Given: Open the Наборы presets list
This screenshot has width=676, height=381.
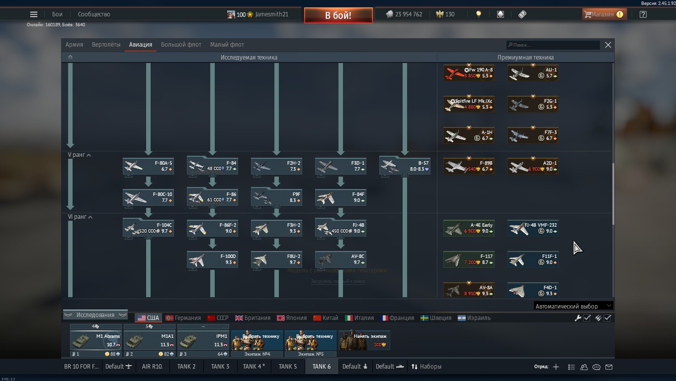Looking at the screenshot, I should 426,367.
